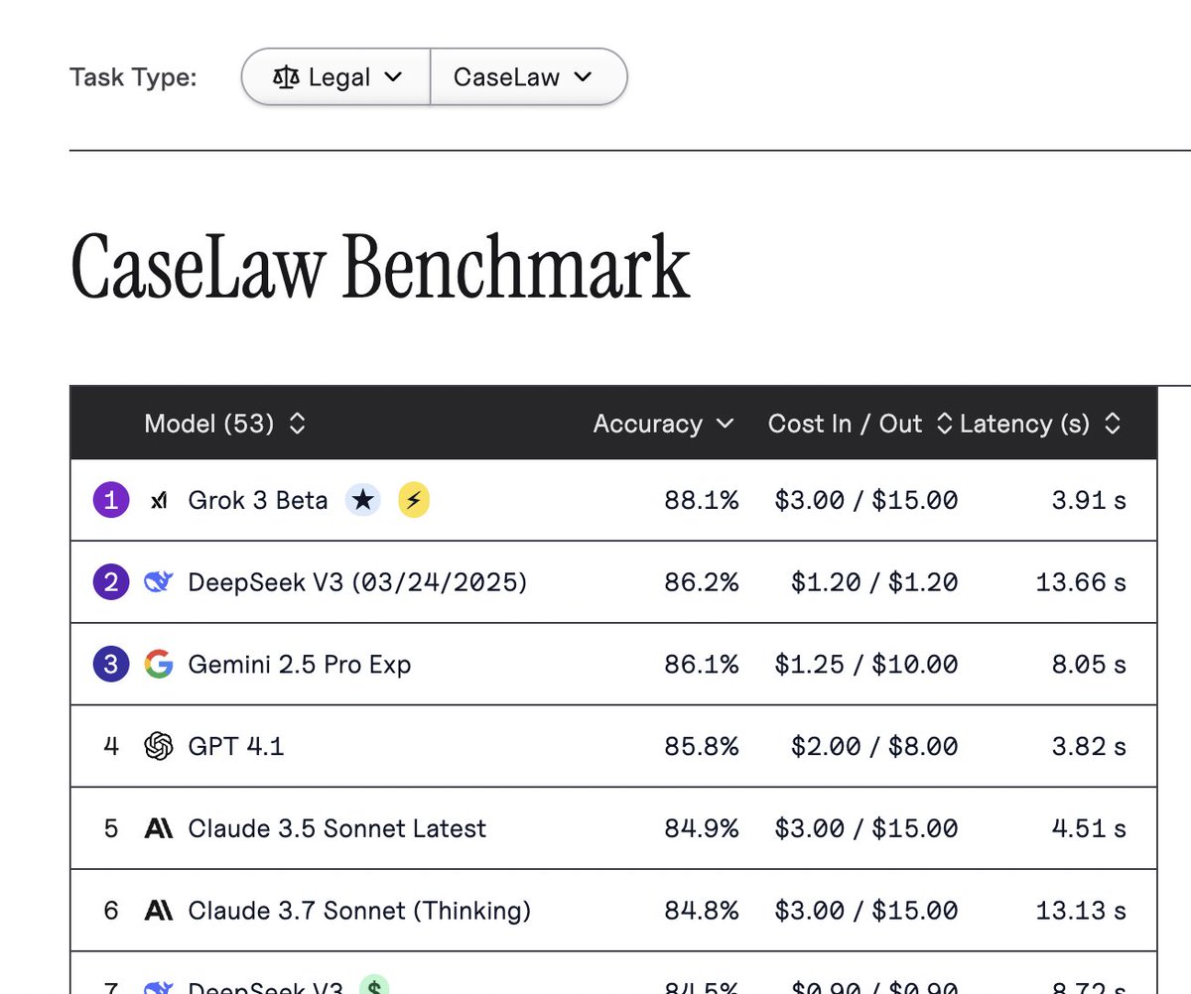Select the 86.1% accuracy value
This screenshot has width=1191, height=994.
coord(702,664)
